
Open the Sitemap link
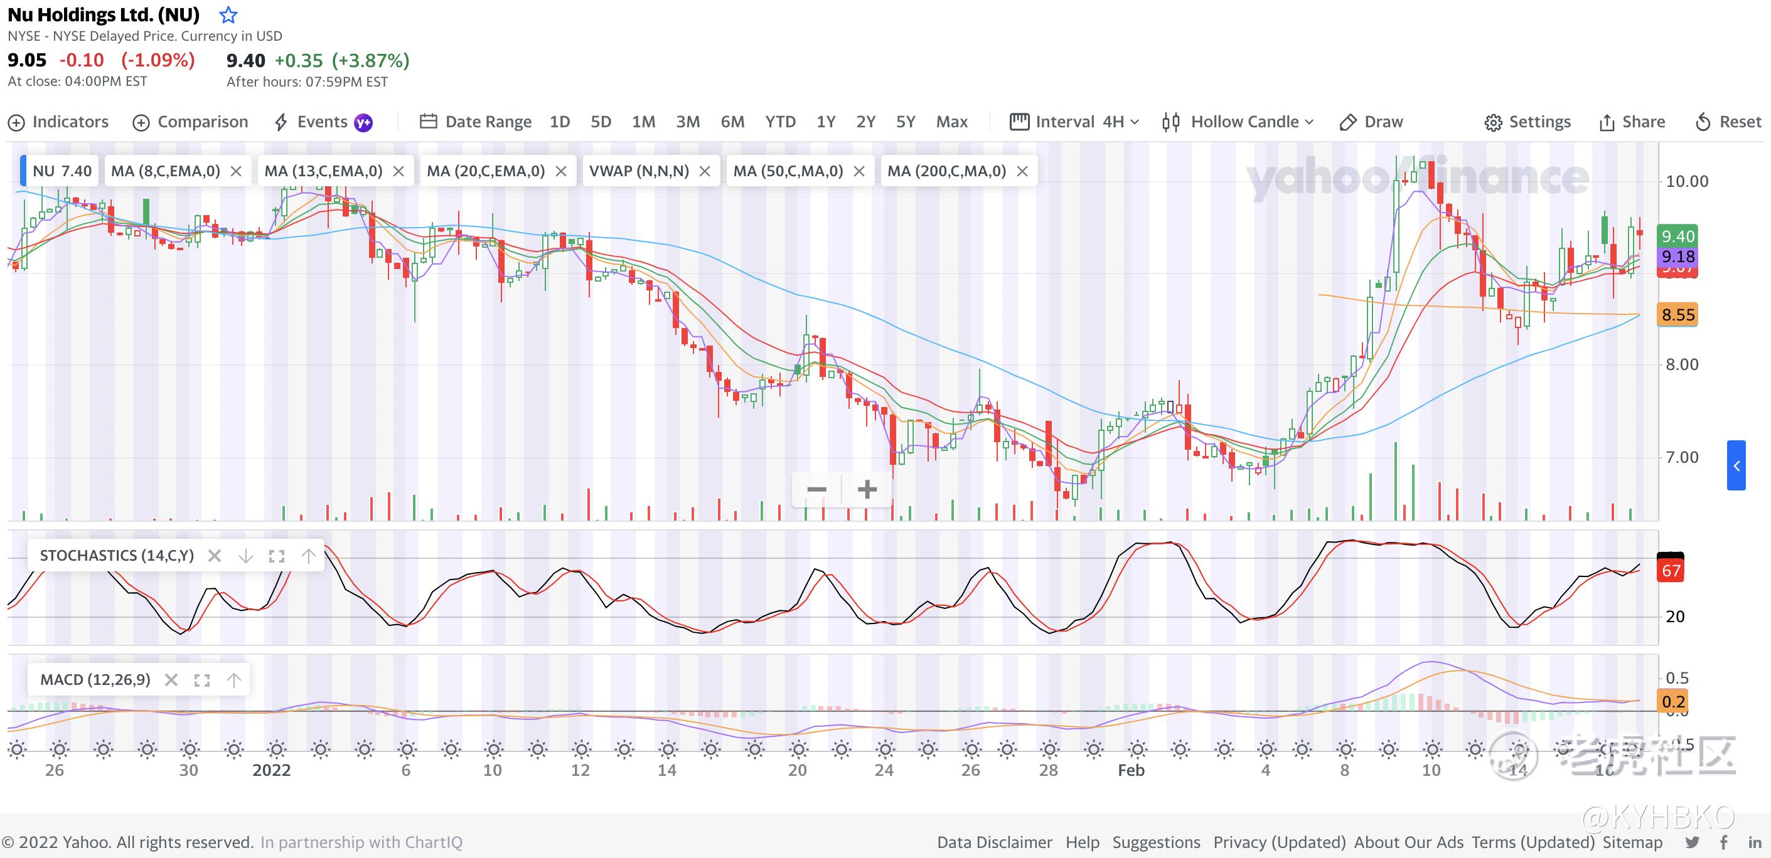tap(1632, 842)
